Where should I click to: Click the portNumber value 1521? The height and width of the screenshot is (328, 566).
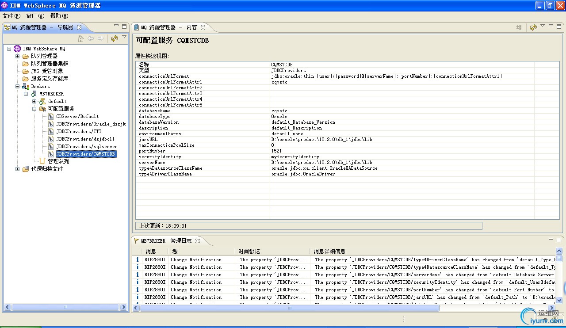pyautogui.click(x=276, y=151)
